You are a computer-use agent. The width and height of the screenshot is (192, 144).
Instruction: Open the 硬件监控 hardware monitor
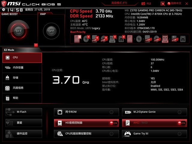tap(24, 134)
